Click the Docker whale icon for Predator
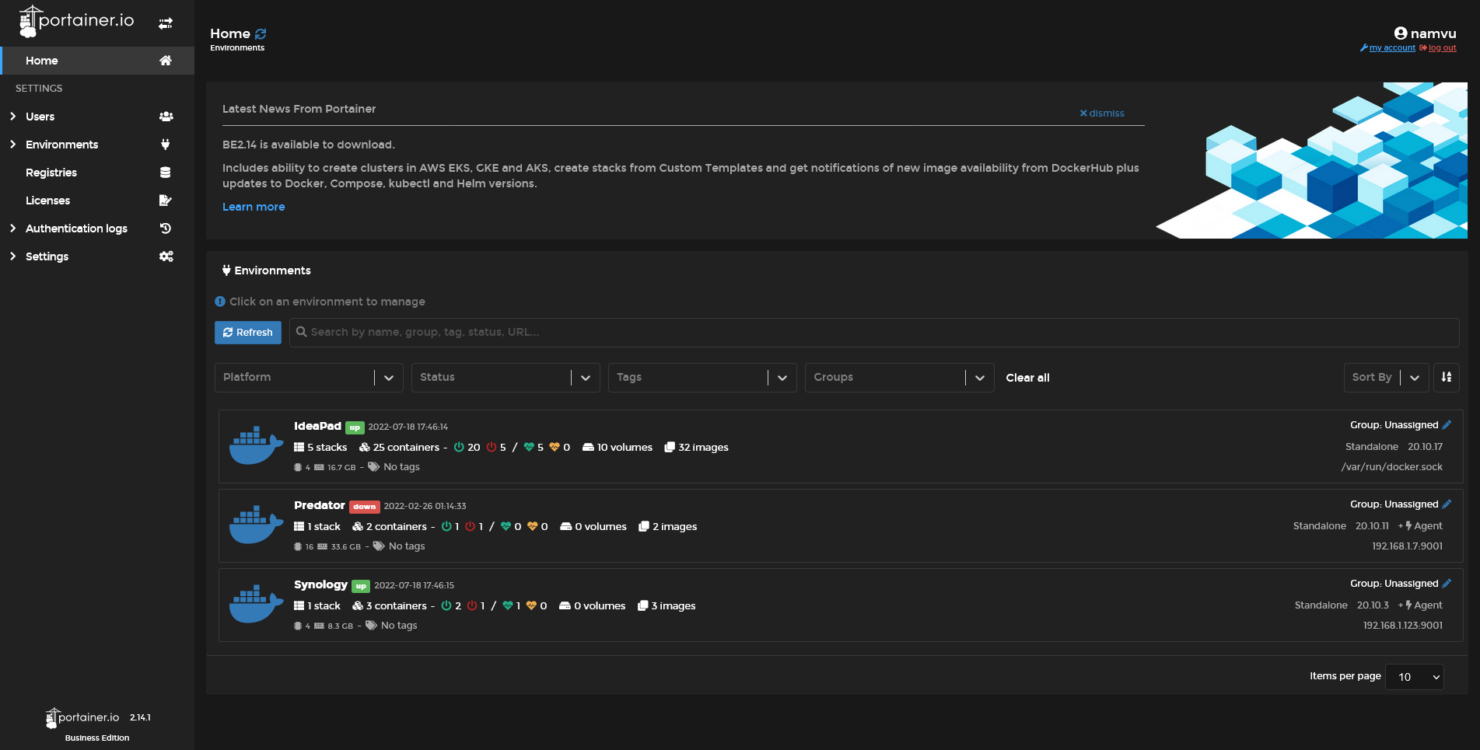This screenshot has width=1480, height=750. (x=256, y=525)
